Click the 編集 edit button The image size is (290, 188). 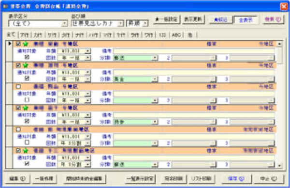coord(18,179)
